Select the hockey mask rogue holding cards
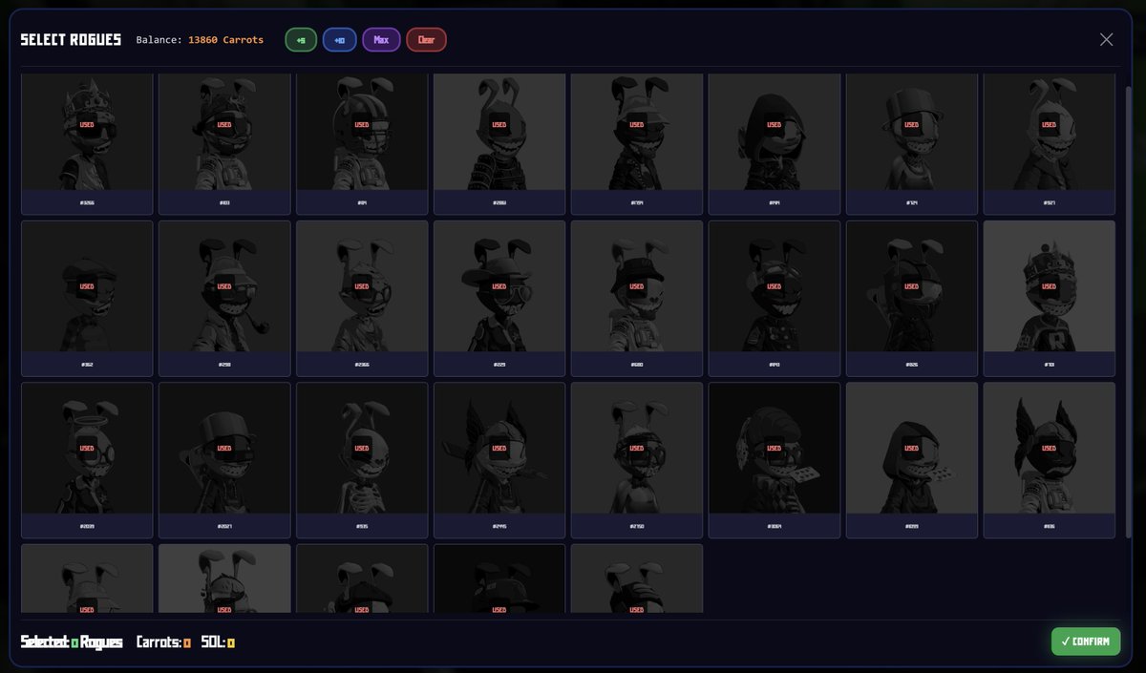The image size is (1146, 673). (775, 460)
